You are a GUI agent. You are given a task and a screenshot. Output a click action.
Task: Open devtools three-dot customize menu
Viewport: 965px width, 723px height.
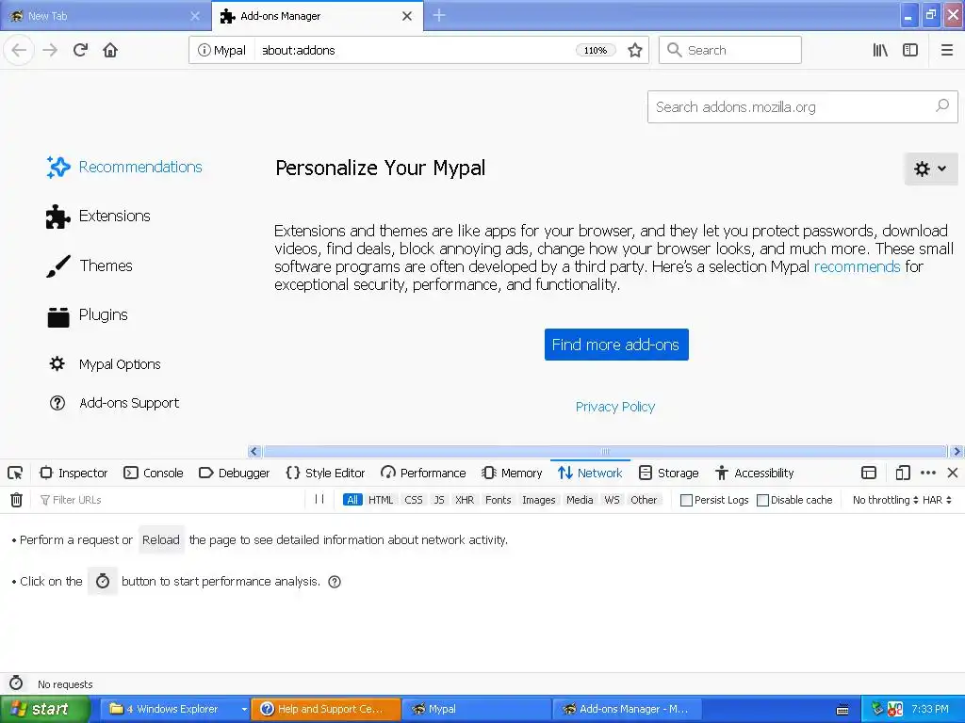click(928, 473)
